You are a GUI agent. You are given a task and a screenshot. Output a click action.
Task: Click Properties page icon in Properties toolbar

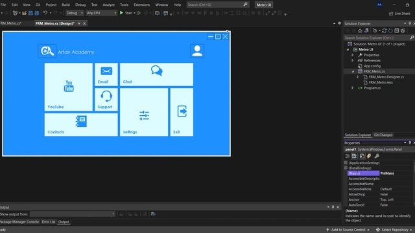point(362,156)
